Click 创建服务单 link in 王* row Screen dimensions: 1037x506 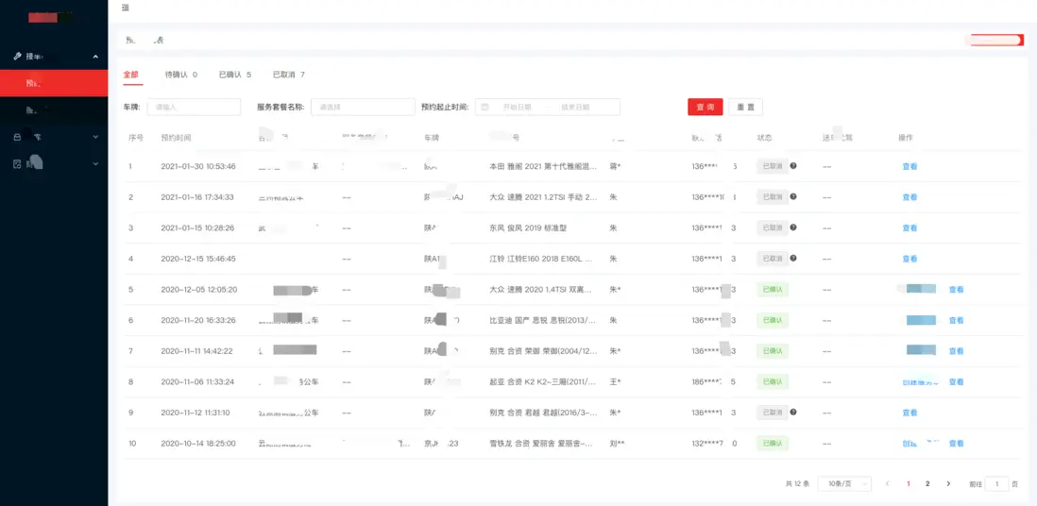pos(921,381)
